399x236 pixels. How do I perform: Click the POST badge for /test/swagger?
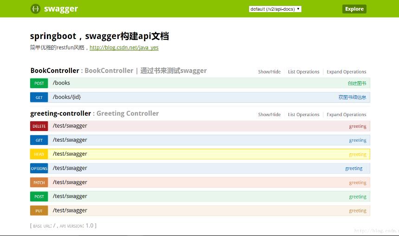pyautogui.click(x=39, y=197)
